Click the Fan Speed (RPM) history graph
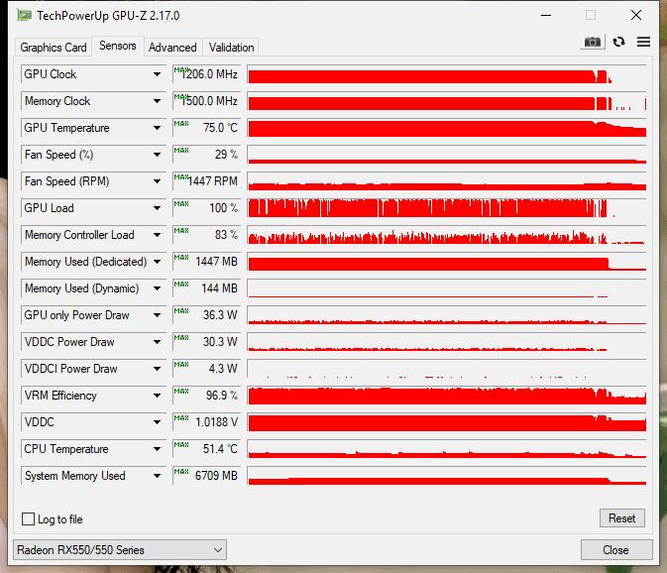Image resolution: width=667 pixels, height=573 pixels. point(447,181)
